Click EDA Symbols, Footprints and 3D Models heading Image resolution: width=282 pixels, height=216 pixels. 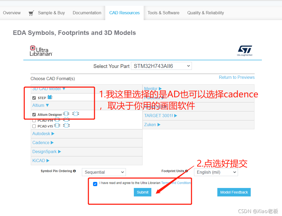[x=74, y=33]
